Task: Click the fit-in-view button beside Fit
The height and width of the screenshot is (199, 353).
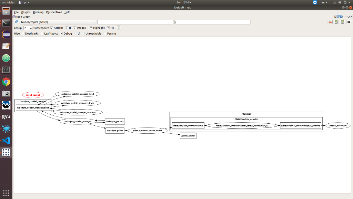Action: (x=119, y=28)
